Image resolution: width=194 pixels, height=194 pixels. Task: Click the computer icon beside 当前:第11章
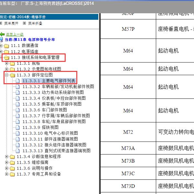[1, 40]
